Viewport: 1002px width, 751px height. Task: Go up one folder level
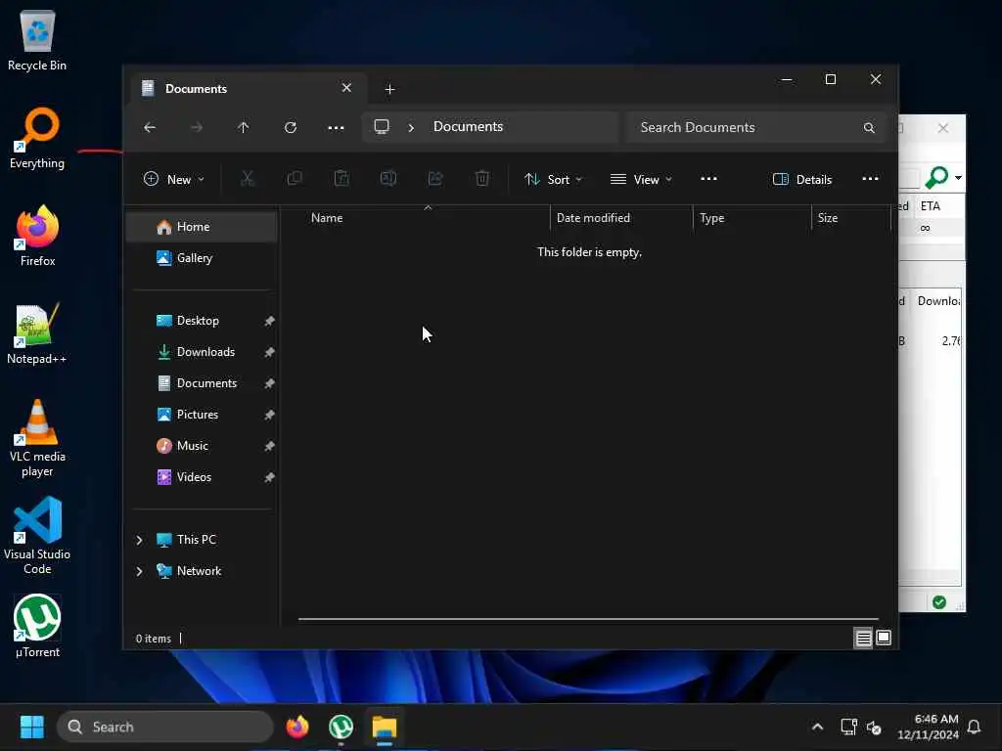[x=244, y=128]
